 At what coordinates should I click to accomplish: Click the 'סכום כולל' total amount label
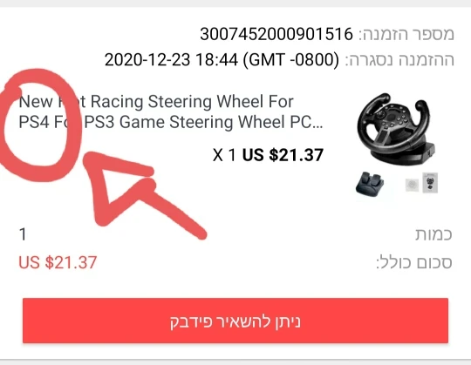(x=414, y=262)
